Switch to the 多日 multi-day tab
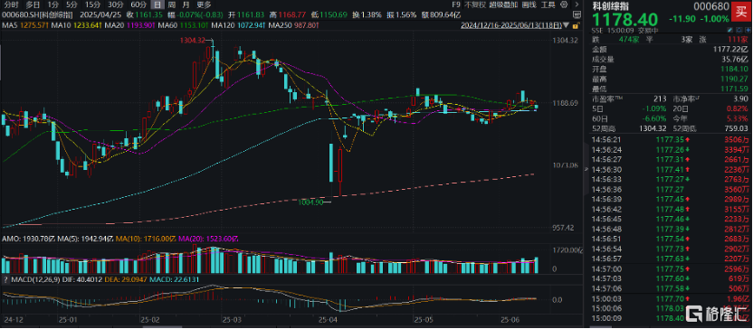The width and height of the screenshot is (753, 329). click(x=33, y=5)
